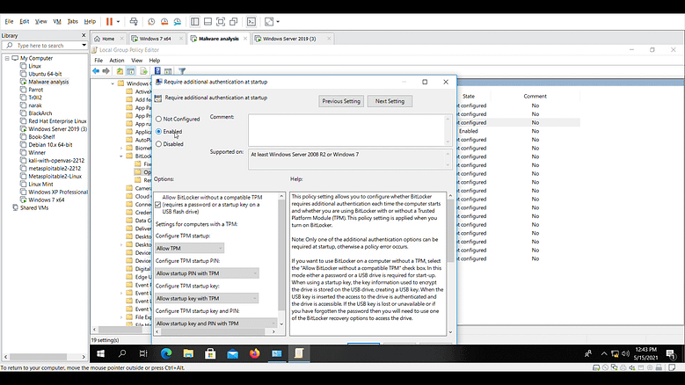Screen dimensions: 685x385
Task: Select the Disabled radio button
Action: 158,144
